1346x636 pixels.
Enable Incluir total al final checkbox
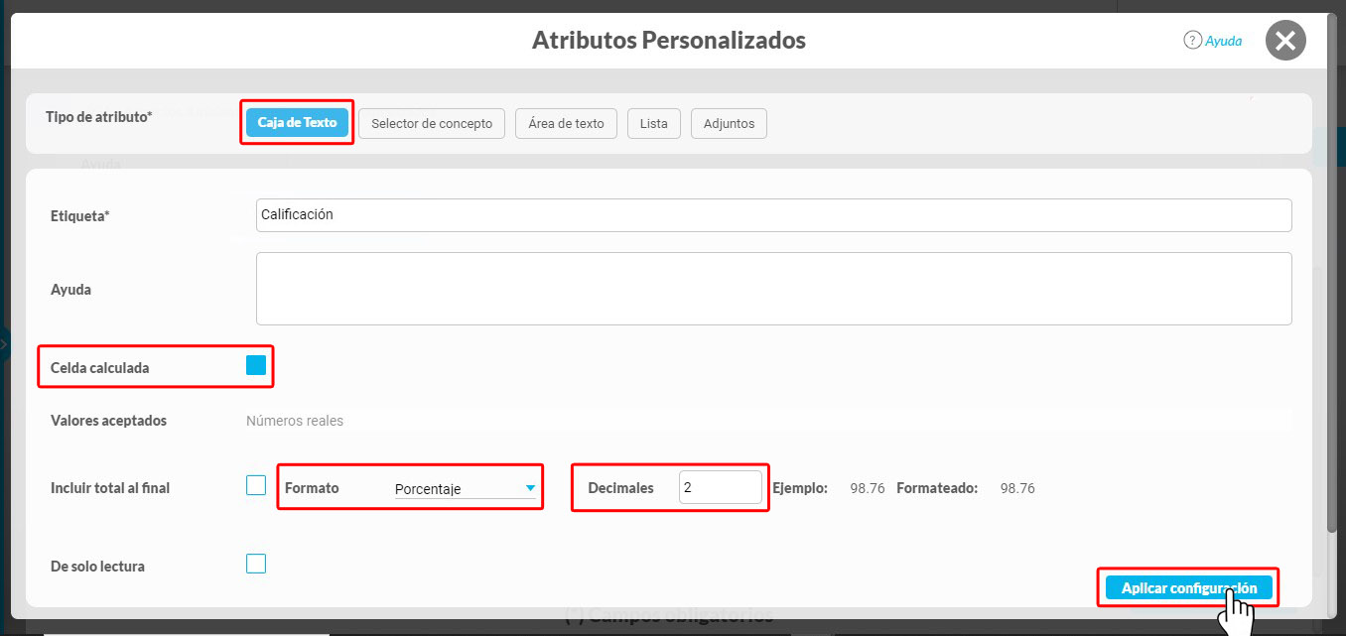point(256,485)
